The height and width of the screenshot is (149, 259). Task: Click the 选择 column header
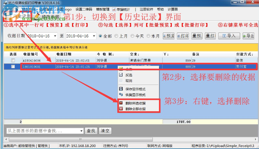click(x=13, y=54)
